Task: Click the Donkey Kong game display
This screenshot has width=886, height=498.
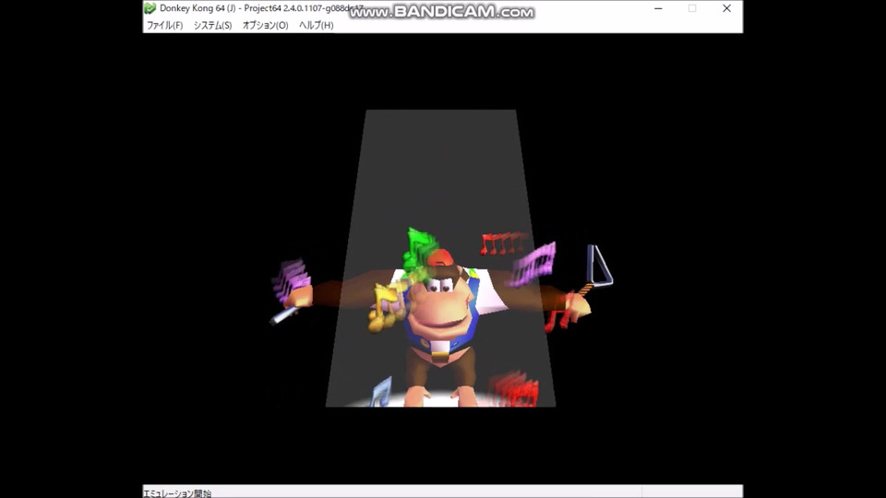Action: coord(442,258)
